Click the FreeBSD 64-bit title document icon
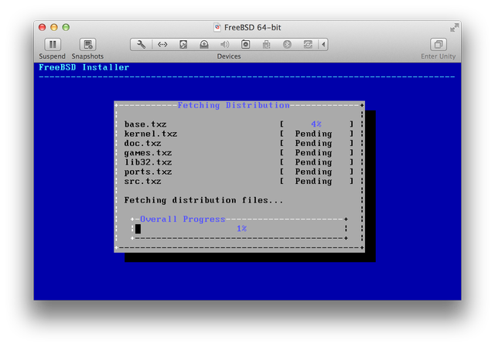The width and height of the screenshot is (495, 347). click(217, 28)
